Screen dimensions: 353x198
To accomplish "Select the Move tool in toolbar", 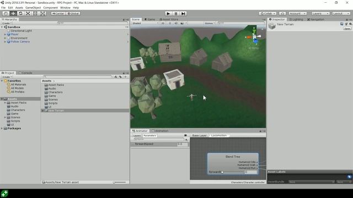I will [13, 13].
